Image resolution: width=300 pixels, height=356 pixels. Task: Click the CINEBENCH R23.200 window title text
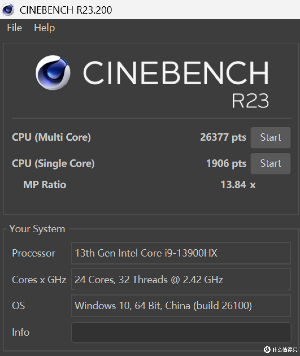pyautogui.click(x=66, y=10)
